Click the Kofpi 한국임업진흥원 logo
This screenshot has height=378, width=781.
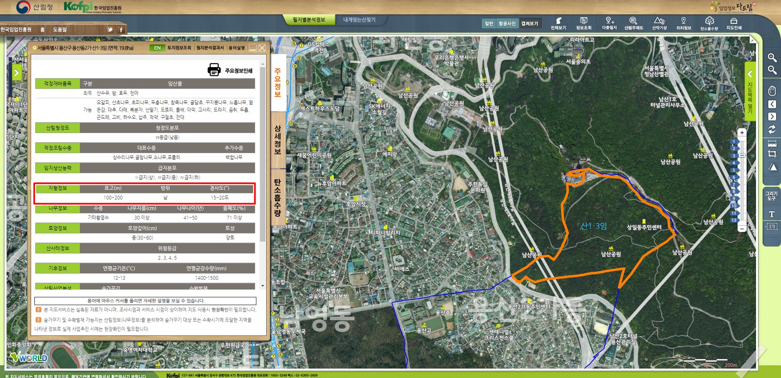point(93,7)
